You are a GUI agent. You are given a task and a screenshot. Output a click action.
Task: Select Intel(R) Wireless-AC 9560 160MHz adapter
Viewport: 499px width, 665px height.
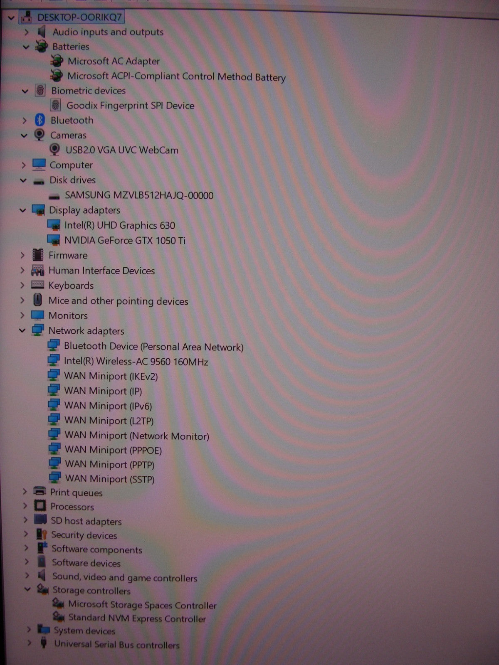pos(136,362)
